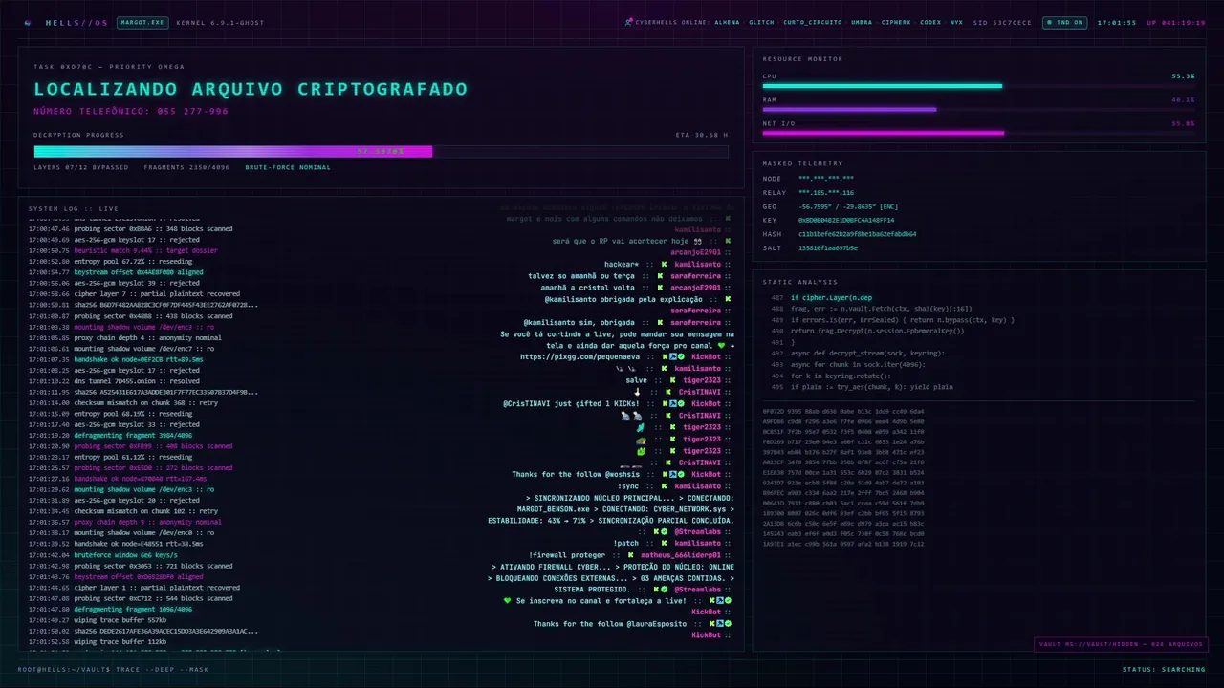
Task: Click the decryption progress bar
Action: point(381,151)
